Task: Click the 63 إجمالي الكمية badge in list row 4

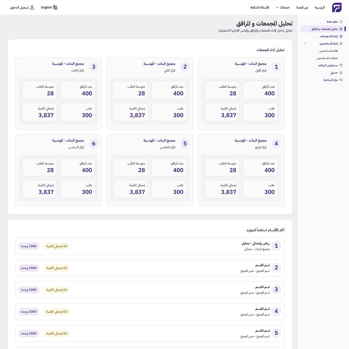Action: point(57,312)
